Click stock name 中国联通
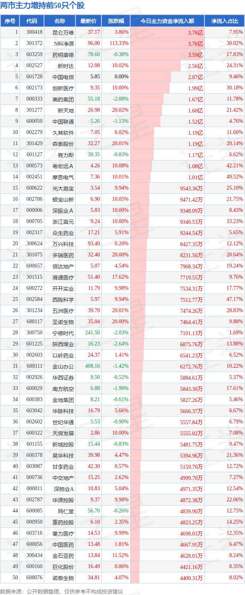 [x=63, y=121]
